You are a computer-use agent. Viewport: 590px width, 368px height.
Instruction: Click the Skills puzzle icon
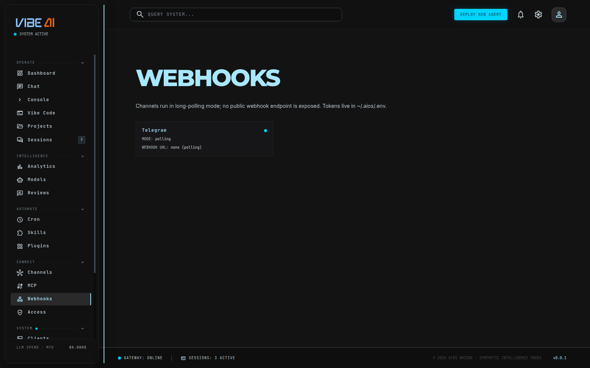point(20,233)
